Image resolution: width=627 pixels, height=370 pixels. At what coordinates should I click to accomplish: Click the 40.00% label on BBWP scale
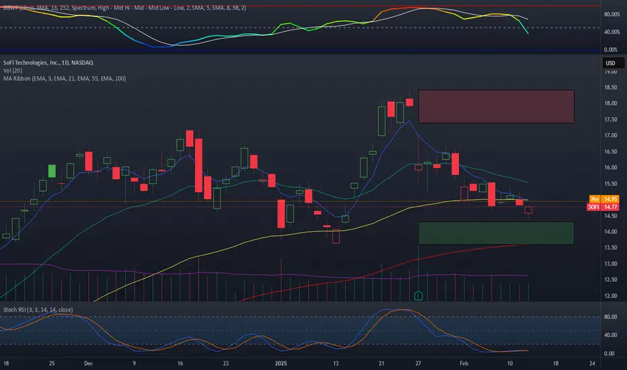(x=612, y=32)
